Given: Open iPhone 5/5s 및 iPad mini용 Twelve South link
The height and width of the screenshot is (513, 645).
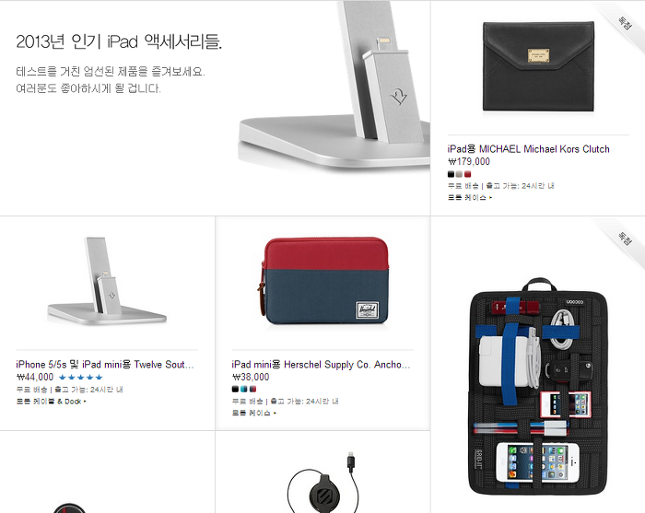Looking at the screenshot, I should (x=104, y=365).
